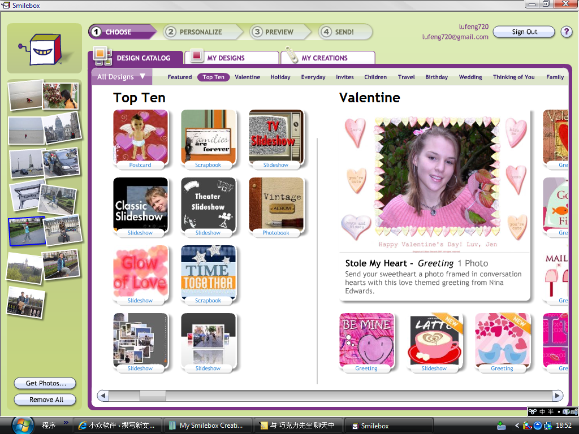
Task: Select the Top Ten category
Action: pyautogui.click(x=213, y=77)
